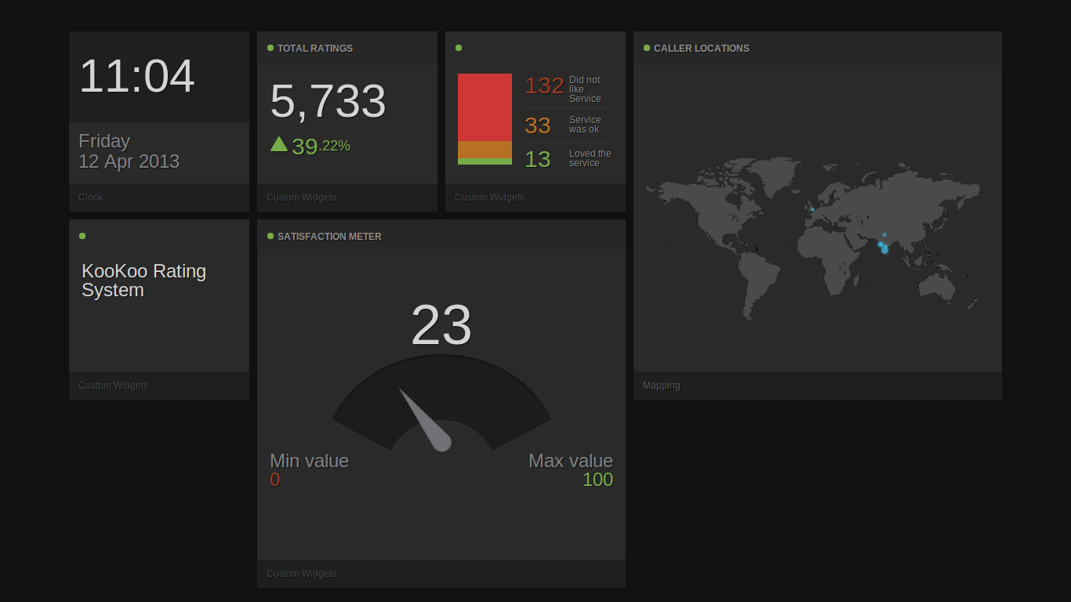Viewport: 1071px width, 602px height.
Task: Click the green dot on the ratings breakdown widget
Action: click(458, 47)
